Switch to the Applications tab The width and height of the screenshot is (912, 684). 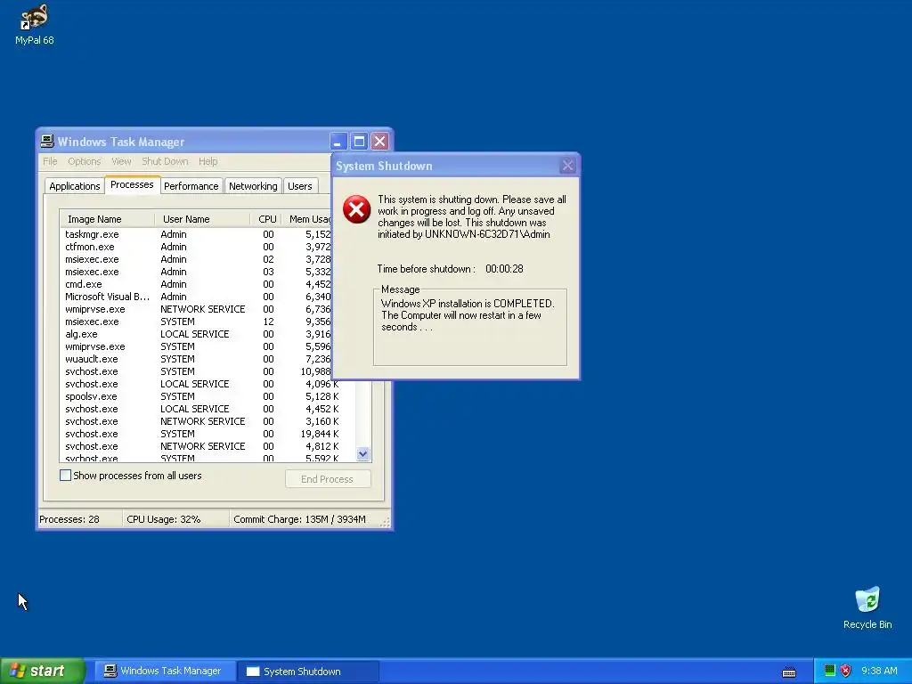tap(75, 186)
